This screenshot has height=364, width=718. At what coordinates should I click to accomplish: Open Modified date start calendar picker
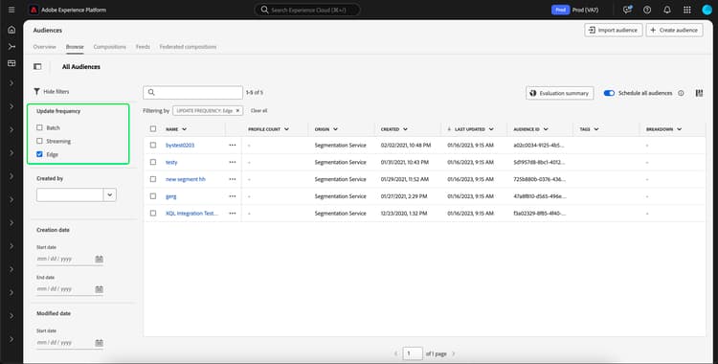(99, 343)
